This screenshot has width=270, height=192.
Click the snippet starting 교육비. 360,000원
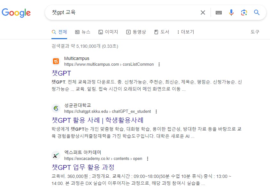(141, 180)
